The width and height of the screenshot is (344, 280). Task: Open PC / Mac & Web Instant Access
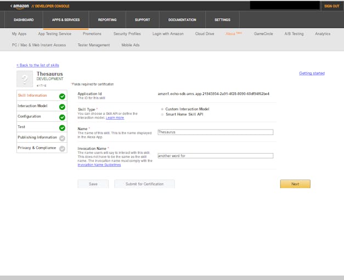39,45
